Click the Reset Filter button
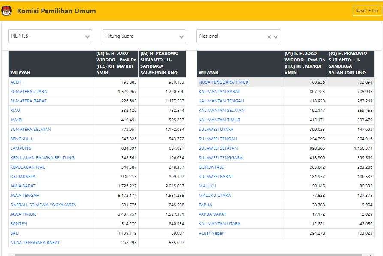 [367, 11]
